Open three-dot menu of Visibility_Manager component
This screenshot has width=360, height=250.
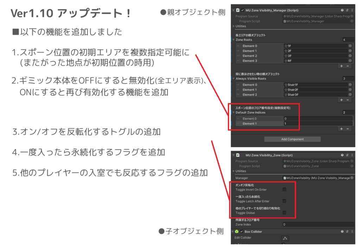click(x=352, y=10)
